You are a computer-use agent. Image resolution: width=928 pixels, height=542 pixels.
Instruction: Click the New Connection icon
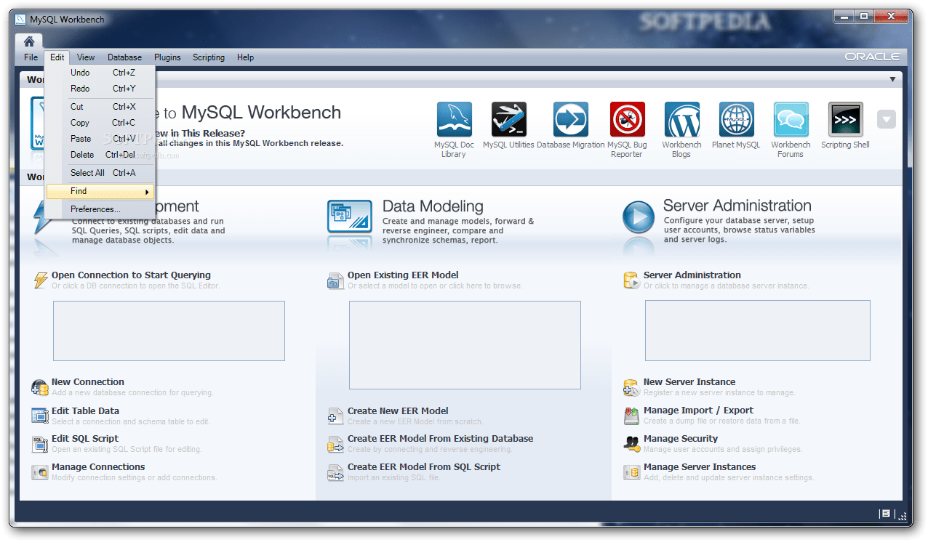(40, 387)
